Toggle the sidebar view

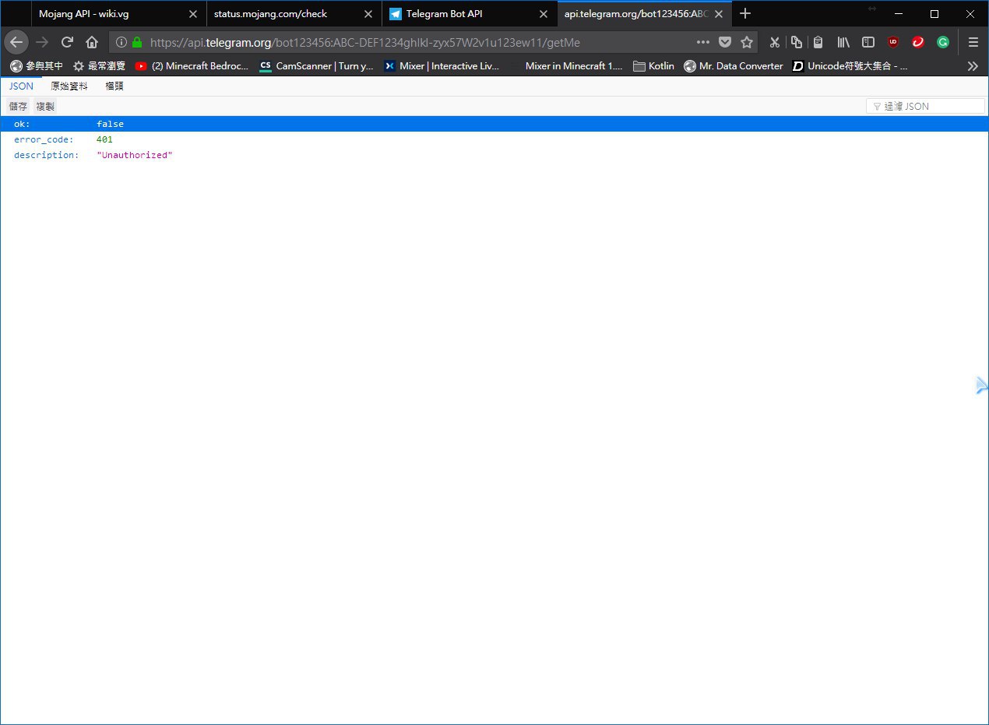pos(868,43)
